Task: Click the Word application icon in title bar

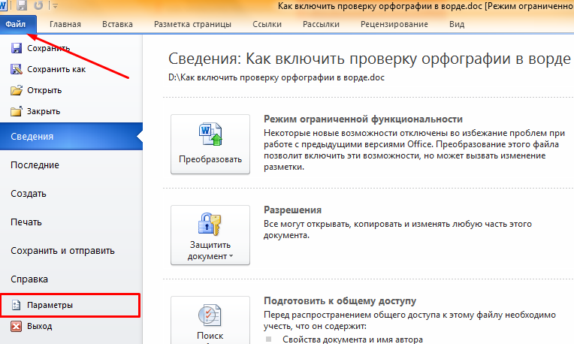Action: pos(3,5)
